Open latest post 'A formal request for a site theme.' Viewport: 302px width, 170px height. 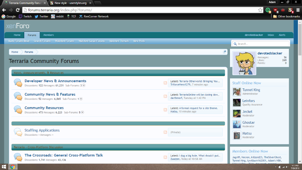point(199,108)
